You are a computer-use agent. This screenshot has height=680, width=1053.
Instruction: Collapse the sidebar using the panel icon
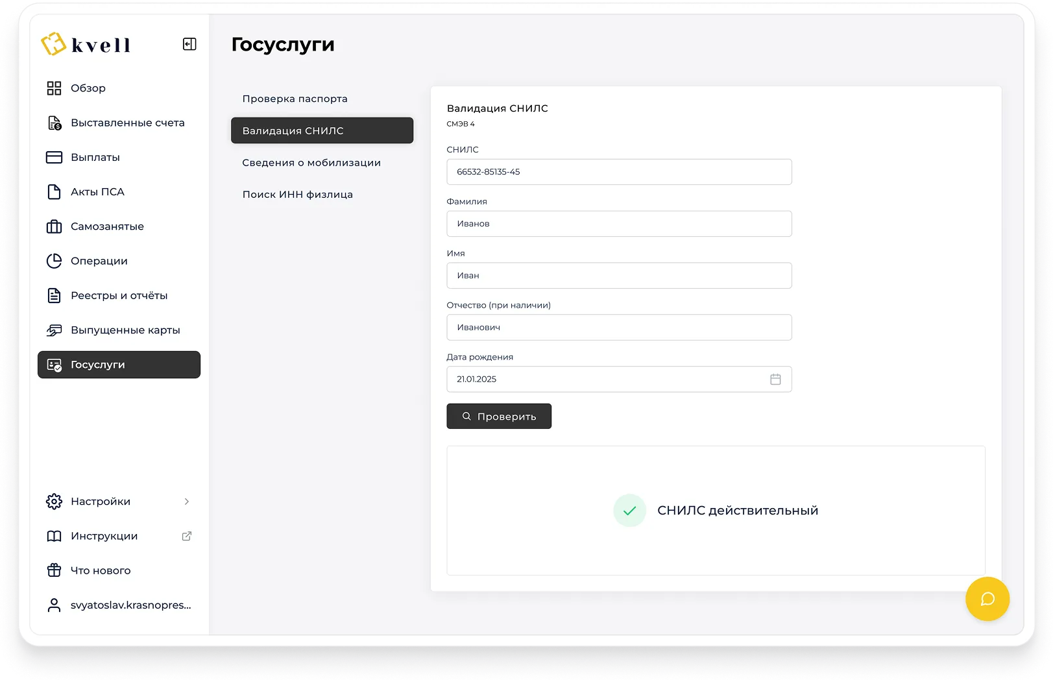pyautogui.click(x=189, y=44)
